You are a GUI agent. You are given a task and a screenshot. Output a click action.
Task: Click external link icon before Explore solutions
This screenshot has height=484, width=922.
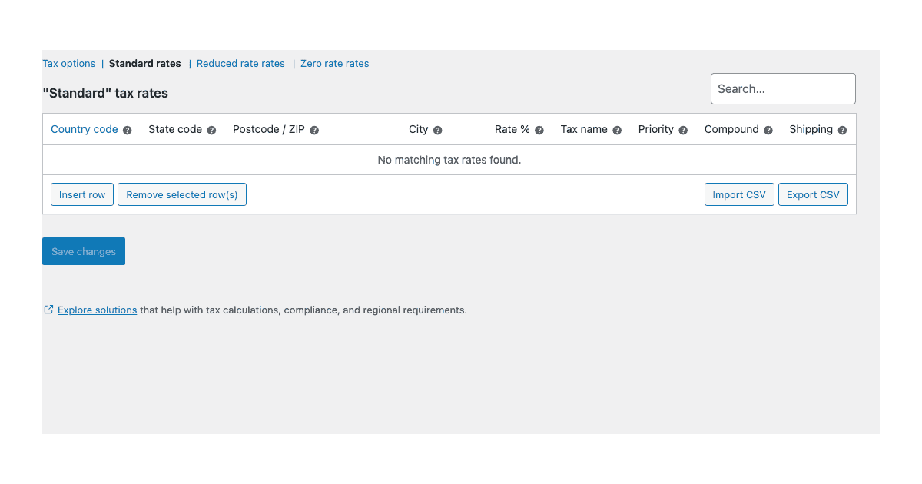pyautogui.click(x=48, y=310)
